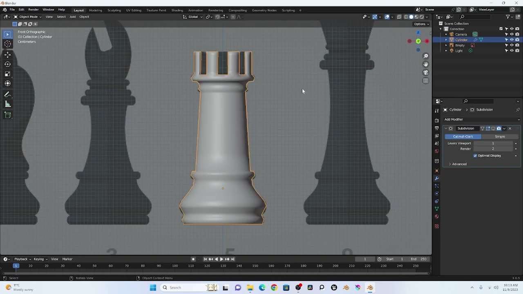Screen dimensions: 523x294
Task: Switch perspective/orthographic grid icon
Action: coord(426,81)
